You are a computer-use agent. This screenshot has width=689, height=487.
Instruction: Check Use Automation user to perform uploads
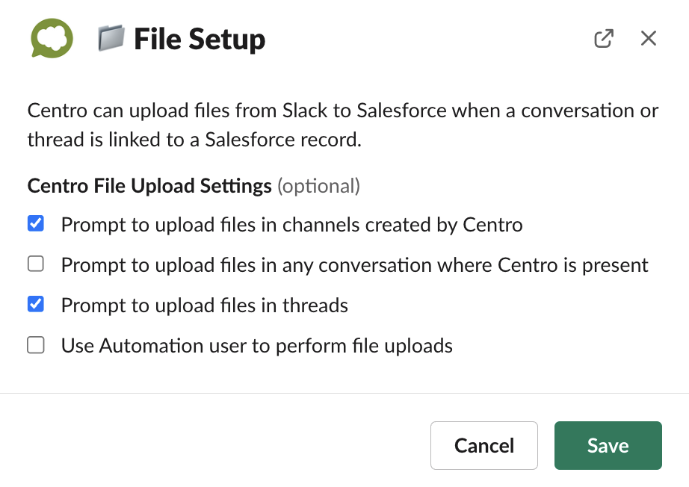pyautogui.click(x=35, y=344)
